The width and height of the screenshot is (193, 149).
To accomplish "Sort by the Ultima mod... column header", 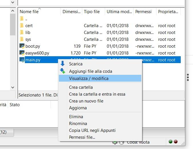I will click(x=119, y=12).
